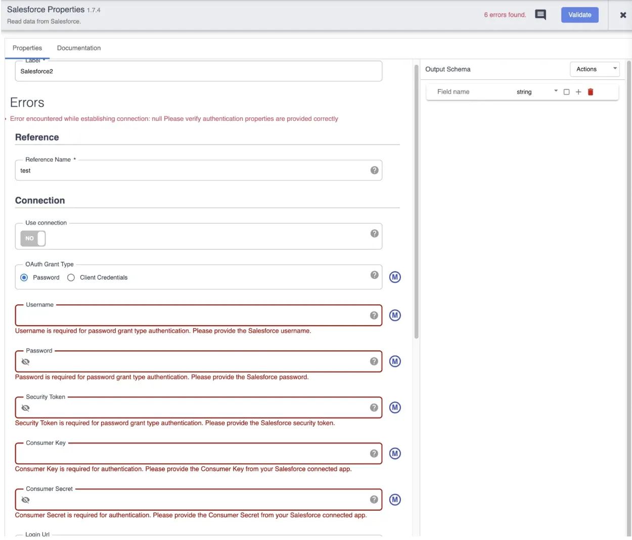632x540 pixels.
Task: Select the Client Credentials grant type
Action: click(71, 278)
